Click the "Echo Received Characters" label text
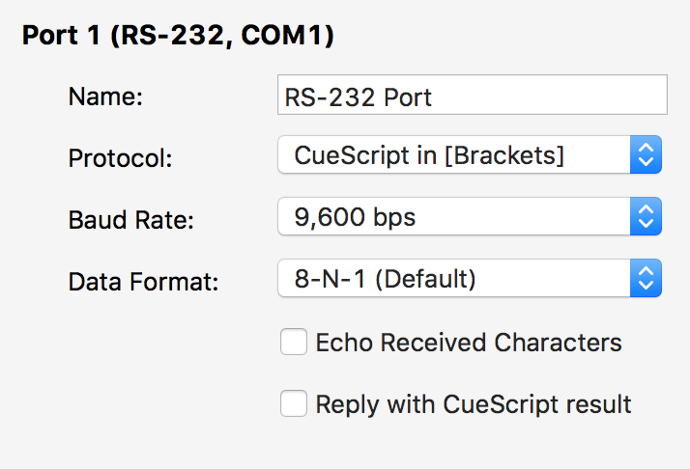The height and width of the screenshot is (469, 690). pyautogui.click(x=469, y=343)
